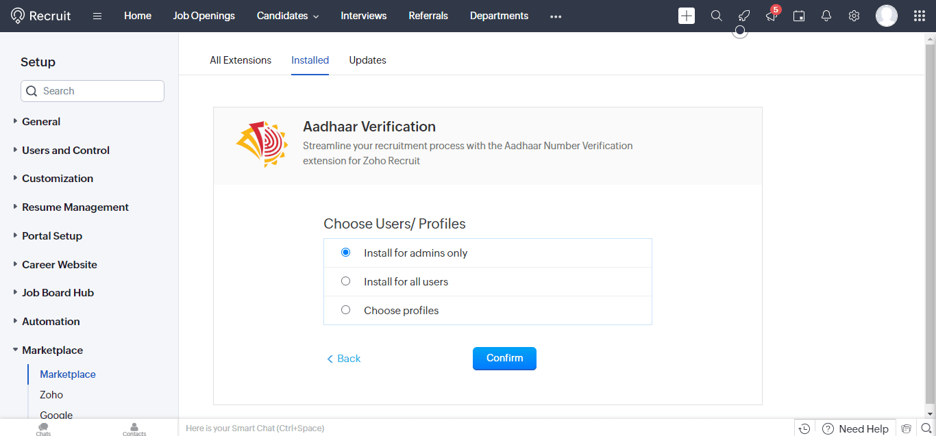The width and height of the screenshot is (936, 436).
Task: Click the rocket icon in header
Action: coord(744,16)
